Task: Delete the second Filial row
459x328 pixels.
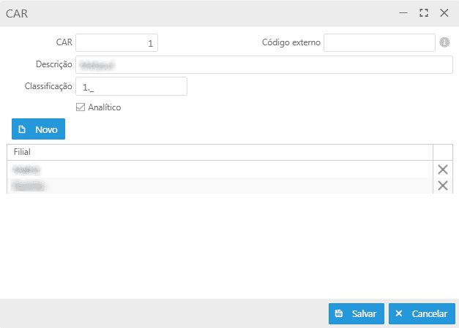Action: (x=442, y=186)
